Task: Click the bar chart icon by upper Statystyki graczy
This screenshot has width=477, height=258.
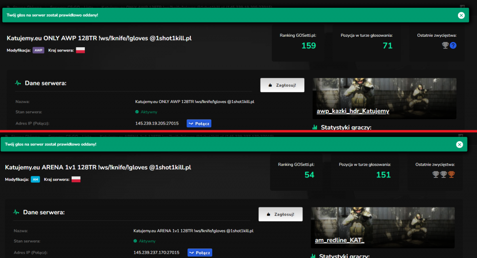Action: [315, 127]
